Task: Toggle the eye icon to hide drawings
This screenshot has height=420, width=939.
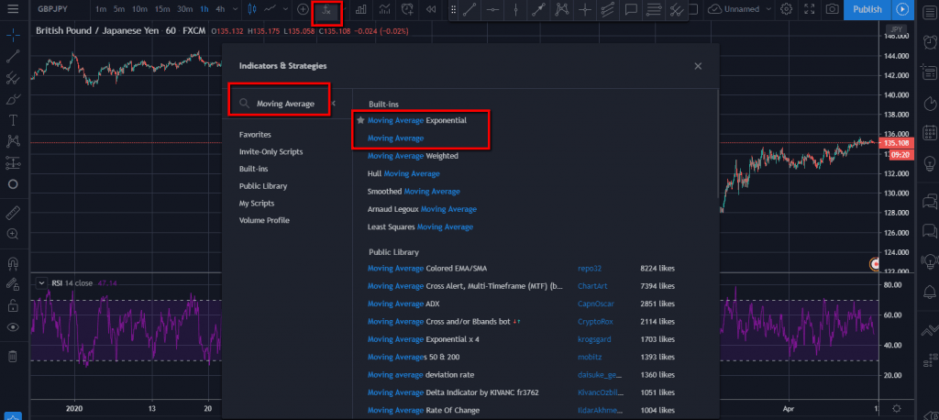Action: [13, 326]
